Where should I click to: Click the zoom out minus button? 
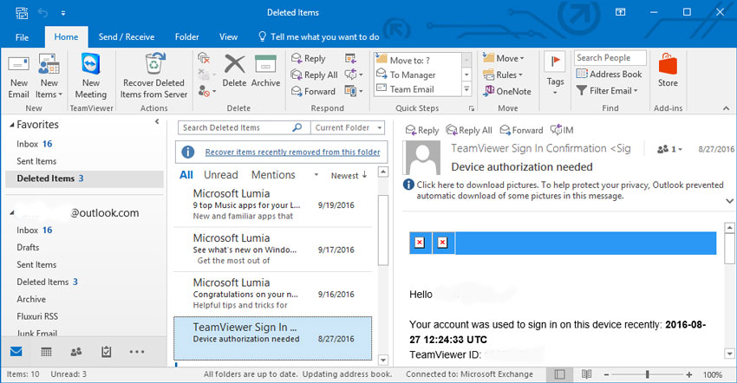606,374
